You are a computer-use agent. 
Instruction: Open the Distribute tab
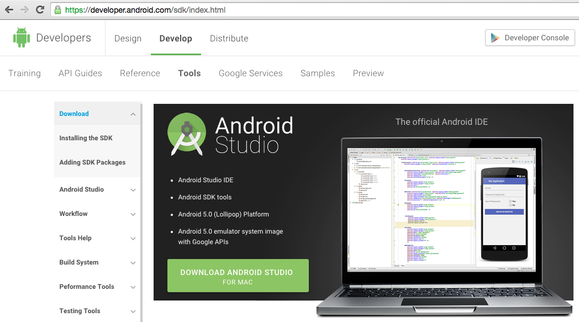click(229, 39)
